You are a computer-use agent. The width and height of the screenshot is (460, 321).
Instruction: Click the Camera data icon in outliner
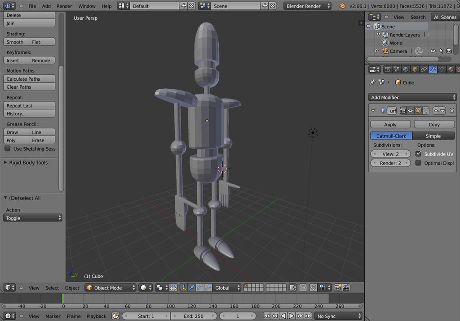pos(419,51)
